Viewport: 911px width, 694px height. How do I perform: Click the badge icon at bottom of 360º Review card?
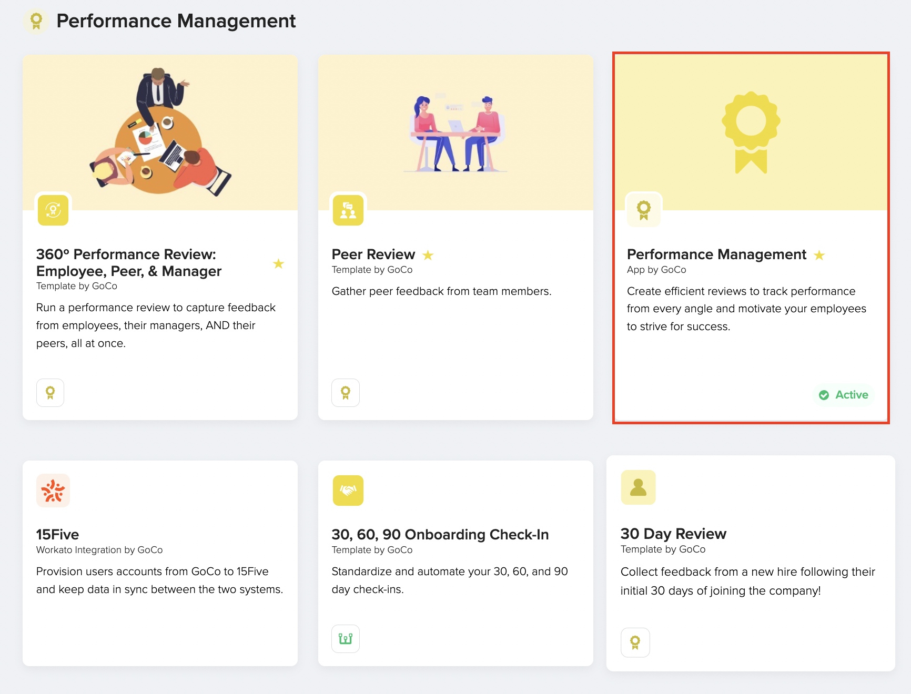(x=50, y=392)
